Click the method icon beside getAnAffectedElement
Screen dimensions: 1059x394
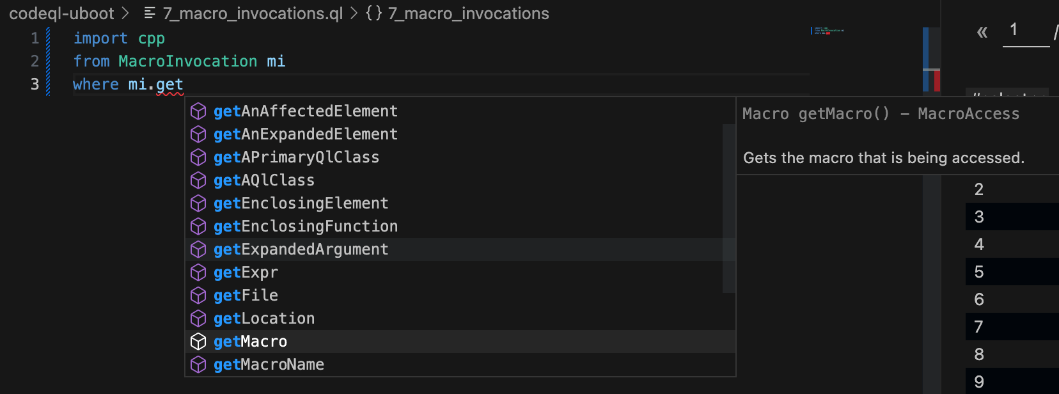point(198,111)
